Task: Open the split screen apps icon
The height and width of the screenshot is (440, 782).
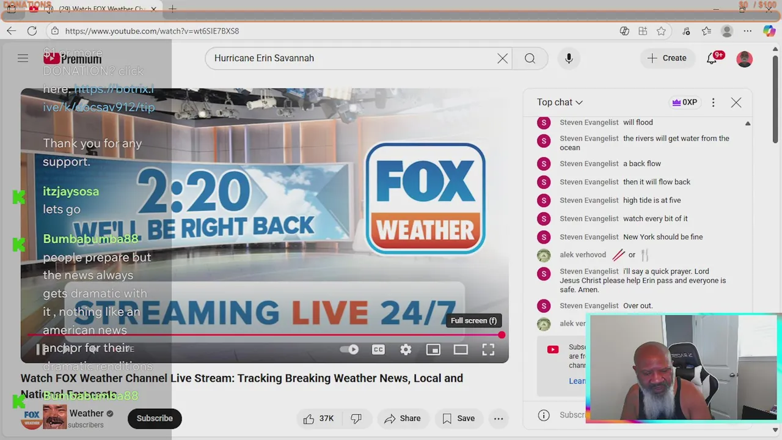Action: coord(643,31)
